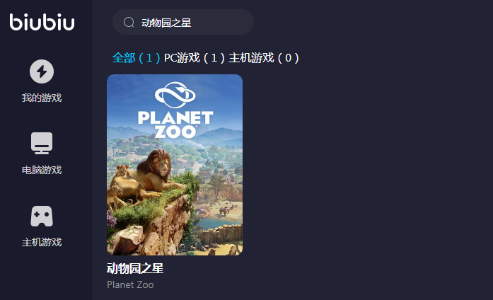
Task: Select the gamepad console icon in the sidebar
Action: click(42, 216)
